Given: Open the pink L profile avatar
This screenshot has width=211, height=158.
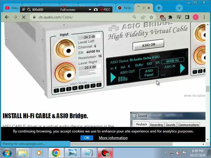Looking at the screenshot, I should click(195, 17).
